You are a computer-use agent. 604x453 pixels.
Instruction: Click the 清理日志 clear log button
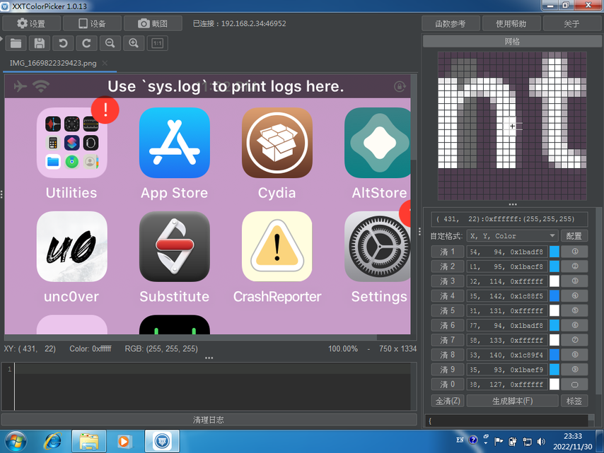pyautogui.click(x=209, y=420)
